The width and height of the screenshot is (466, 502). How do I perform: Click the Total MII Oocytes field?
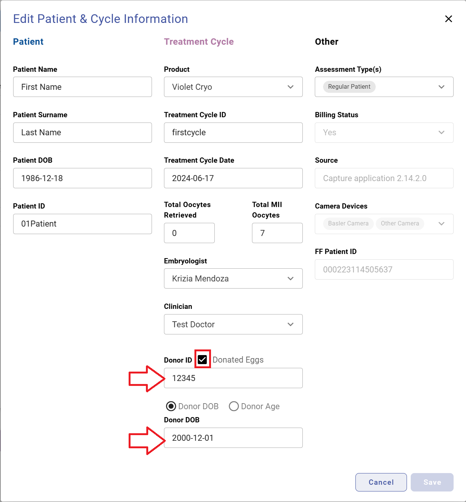[x=277, y=233]
